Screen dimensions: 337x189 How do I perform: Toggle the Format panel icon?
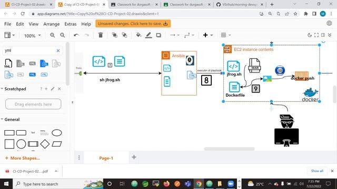323,35
